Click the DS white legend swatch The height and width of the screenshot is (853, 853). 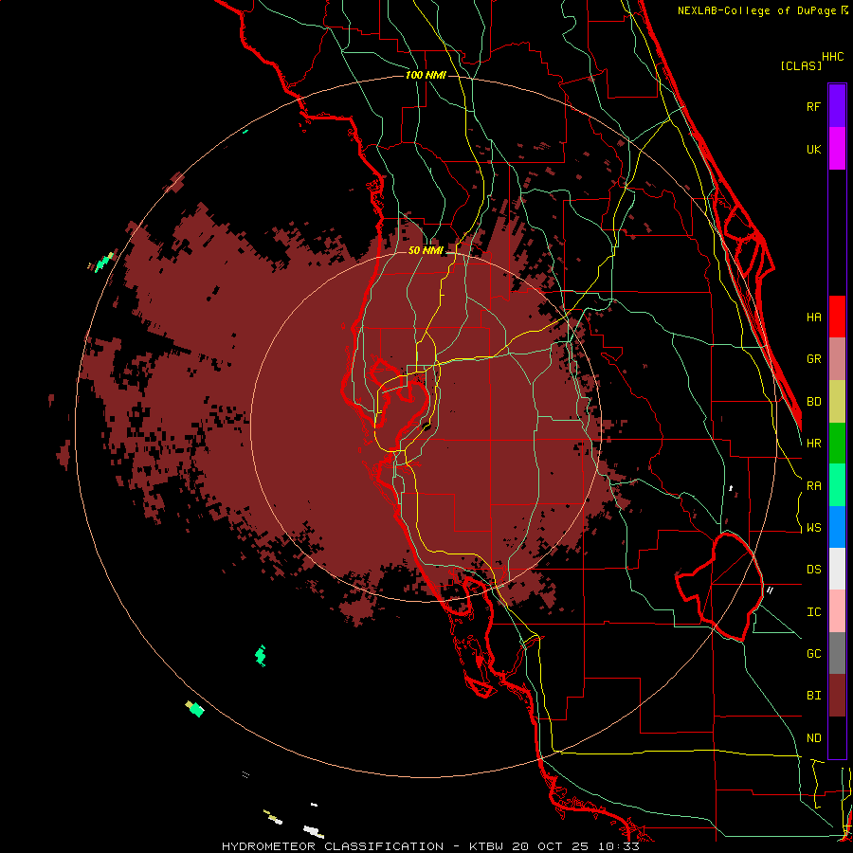(837, 569)
